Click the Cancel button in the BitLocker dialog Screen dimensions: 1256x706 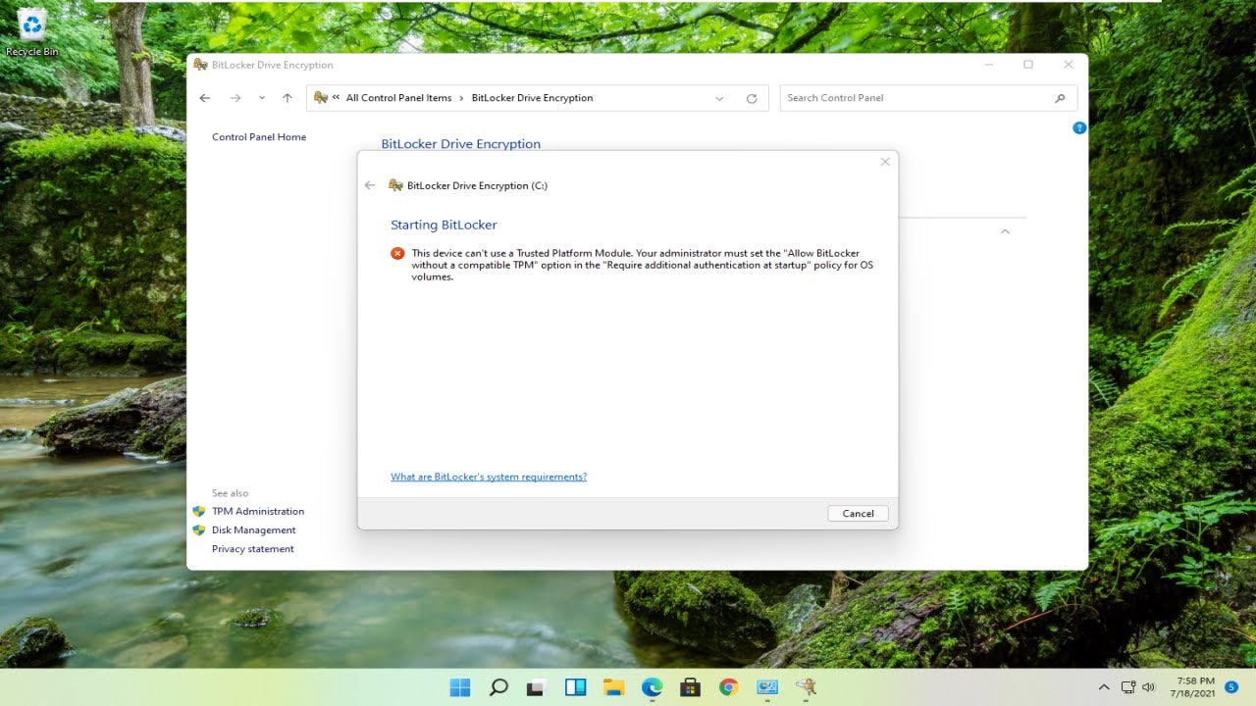click(x=858, y=513)
